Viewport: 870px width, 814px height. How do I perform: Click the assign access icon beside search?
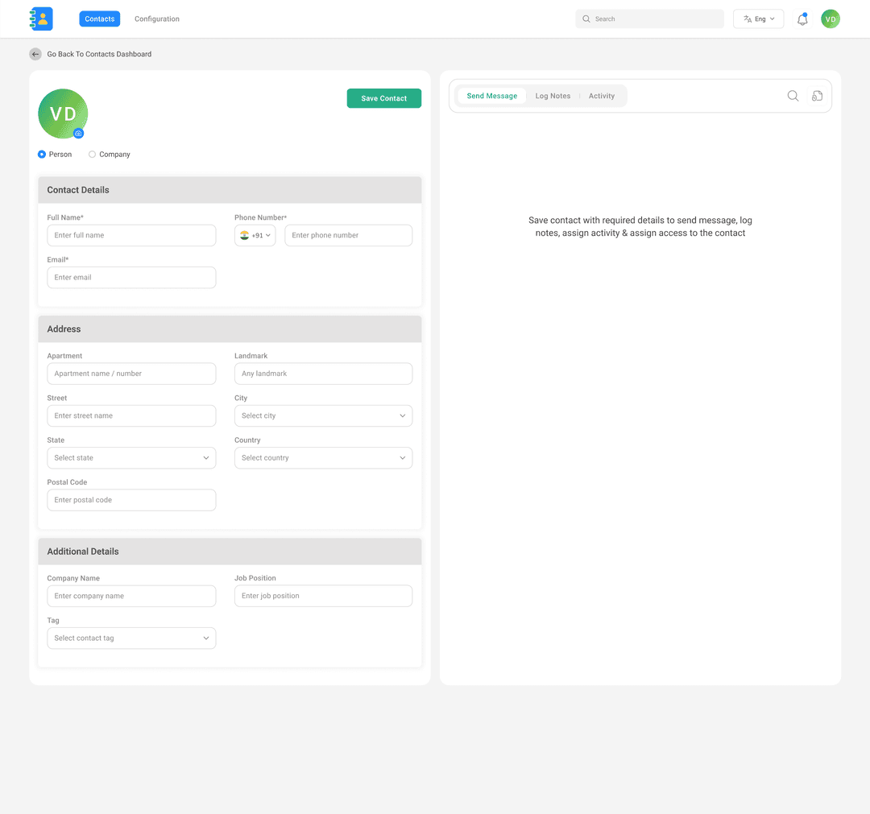click(x=817, y=96)
